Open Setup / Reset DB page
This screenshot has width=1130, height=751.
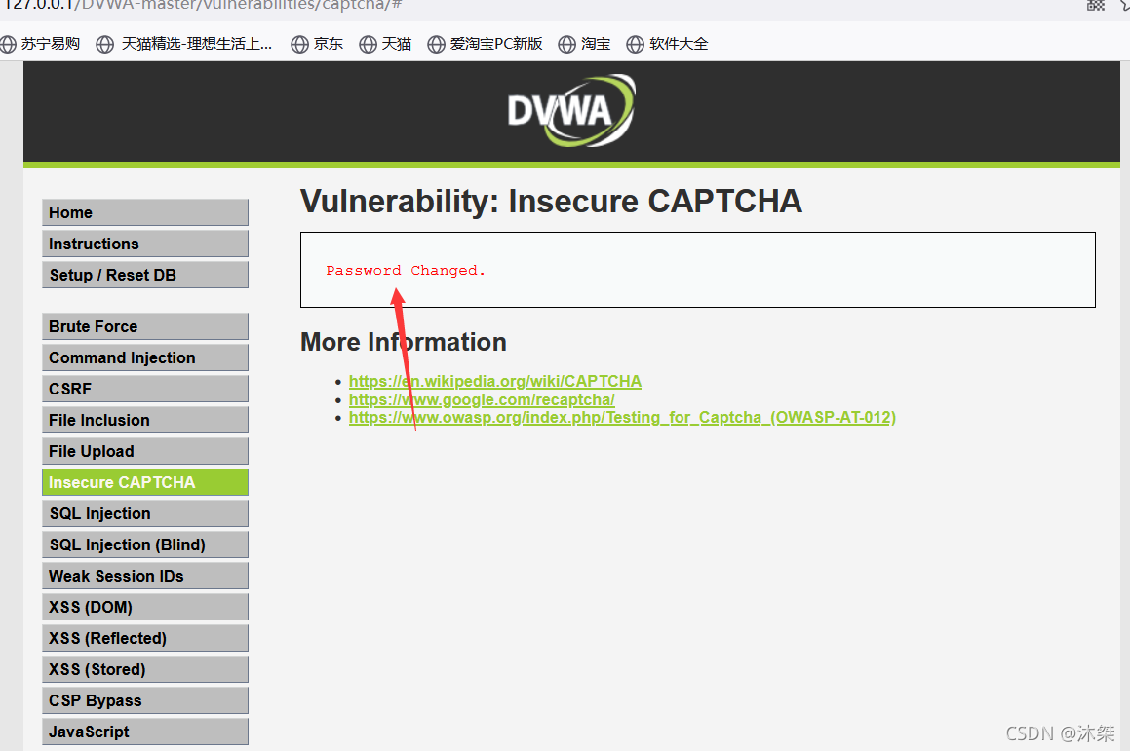[145, 275]
